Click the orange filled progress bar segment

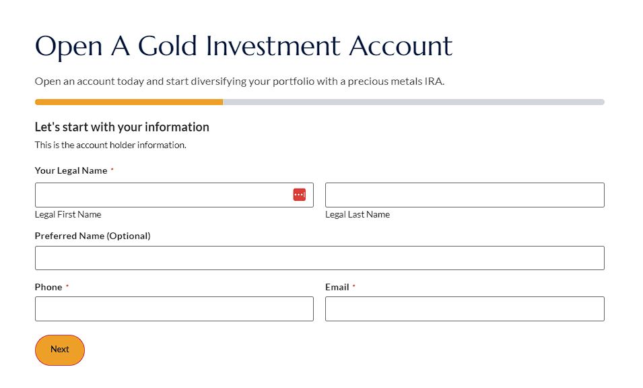coord(129,102)
